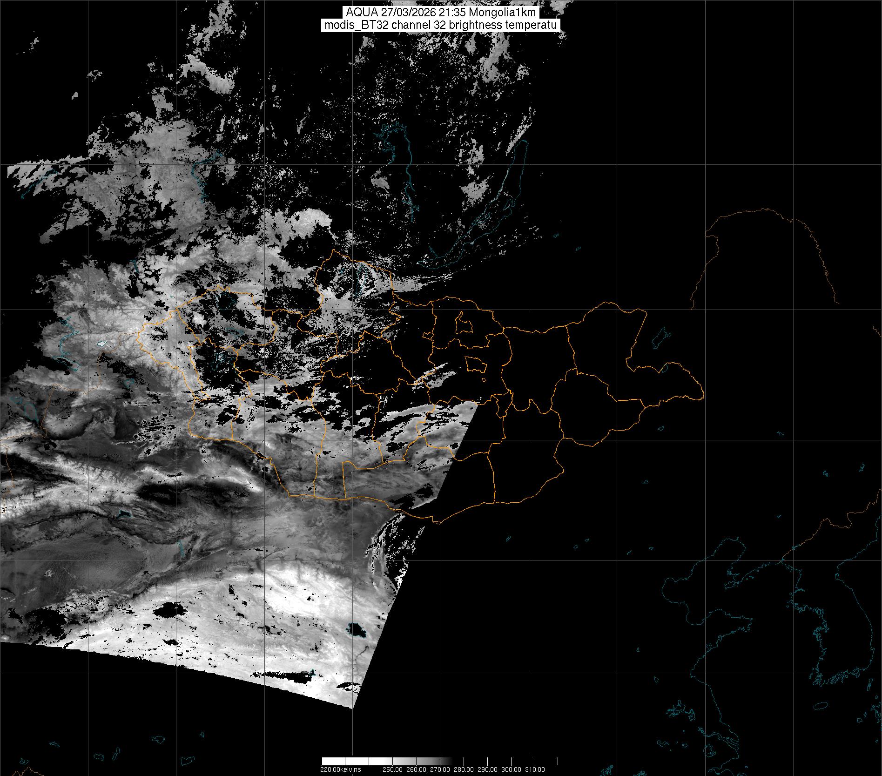
Task: Click the AQUA 27/03/2026 21:35 Mongolia1km title
Action: pyautogui.click(x=441, y=13)
